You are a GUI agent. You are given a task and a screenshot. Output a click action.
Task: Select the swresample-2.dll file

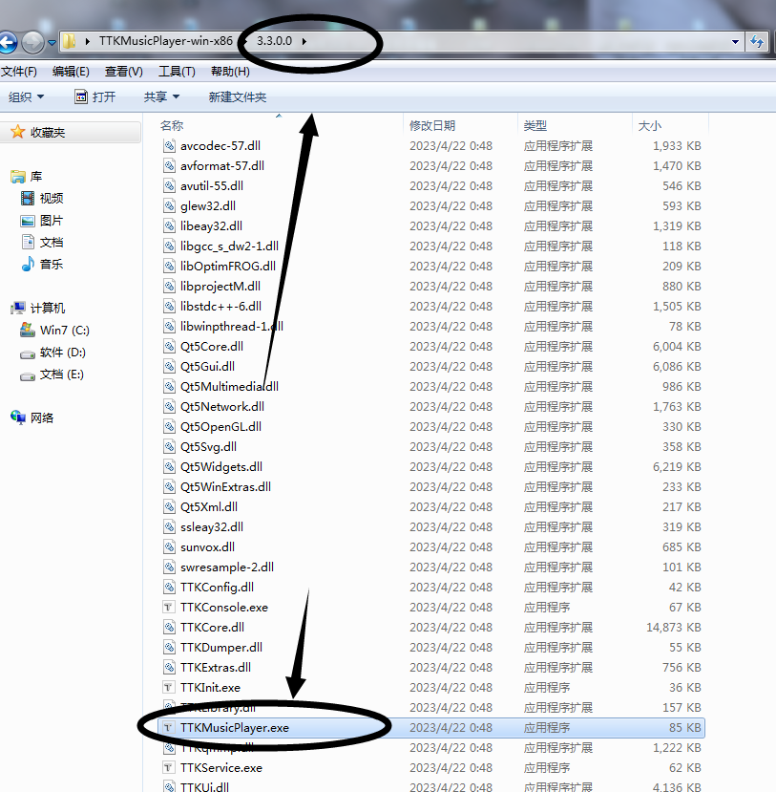[227, 567]
